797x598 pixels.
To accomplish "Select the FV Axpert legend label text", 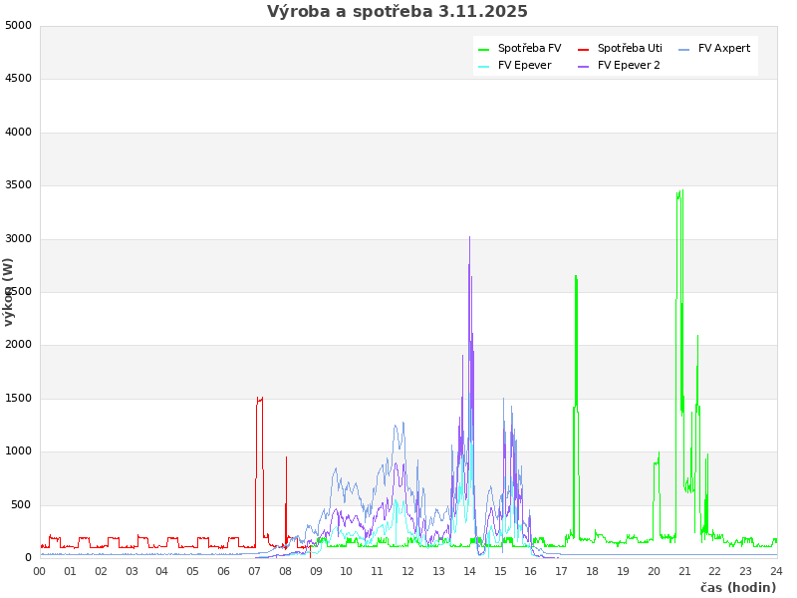I will [724, 48].
